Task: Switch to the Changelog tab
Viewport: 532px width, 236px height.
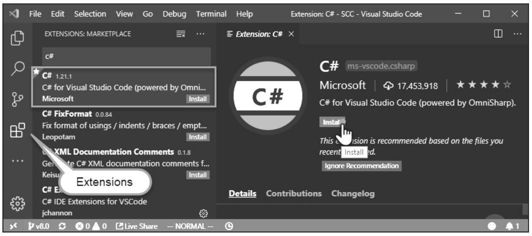Action: pyautogui.click(x=352, y=193)
